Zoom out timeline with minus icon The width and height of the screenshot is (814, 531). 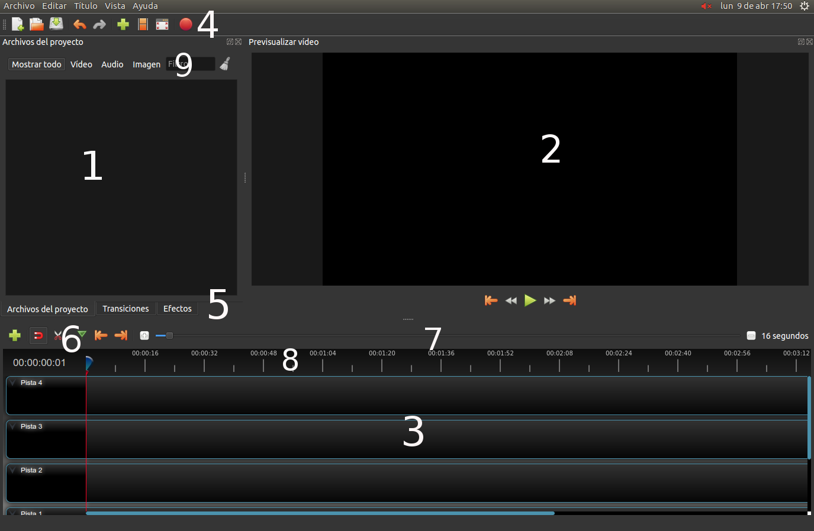[751, 336]
